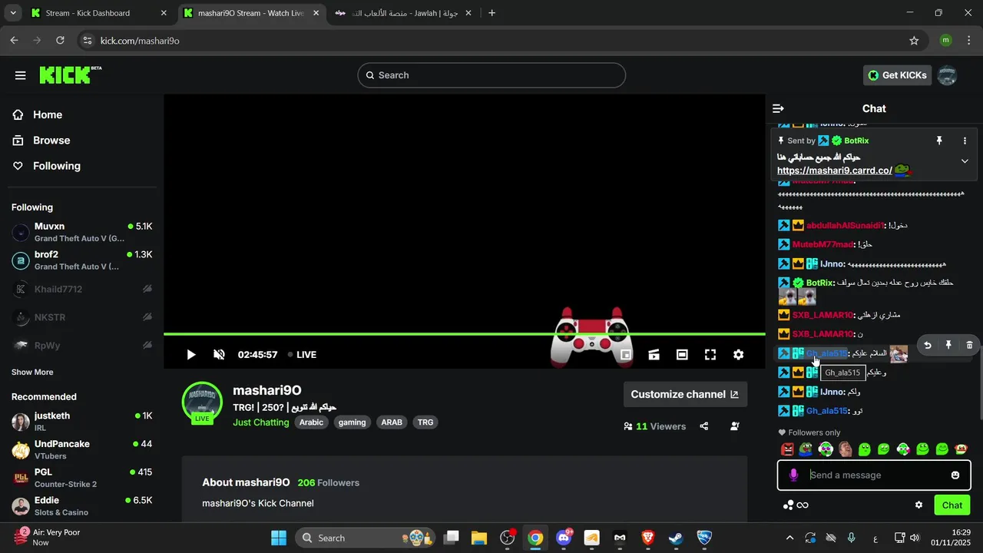Click the mashari9O channel avatar
The width and height of the screenshot is (983, 553).
pos(201,401)
